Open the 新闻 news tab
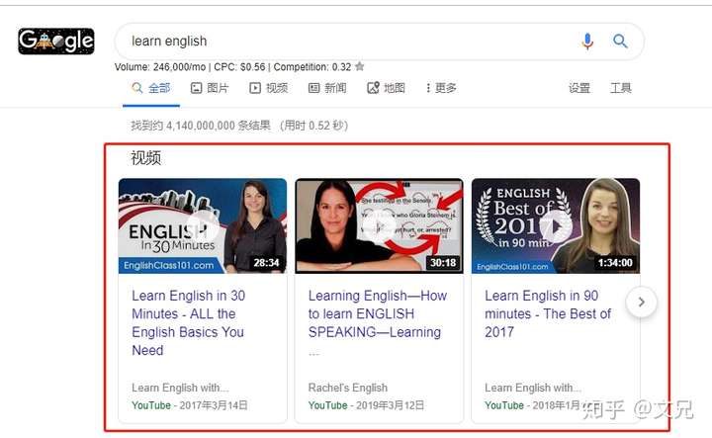Screen dimensions: 712x438 (x=327, y=88)
